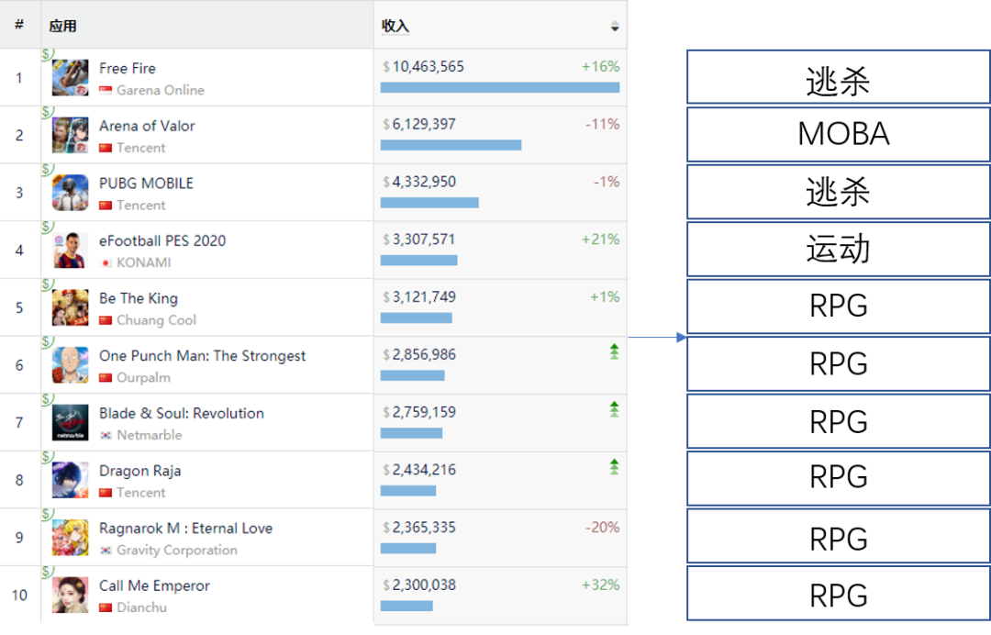
Task: Open the Blade & Soul: Revolution app icon
Action: coord(70,423)
